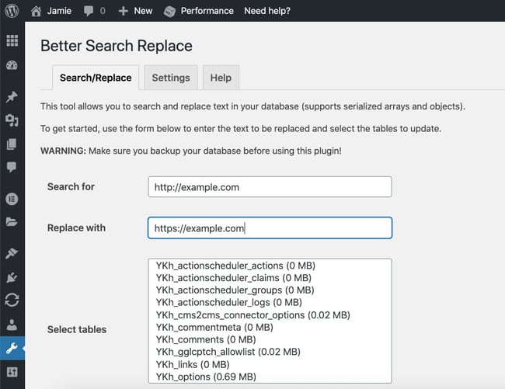Open the circular-arrows updates icon in sidebar
Viewport: 505px width, 389px height.
point(12,300)
